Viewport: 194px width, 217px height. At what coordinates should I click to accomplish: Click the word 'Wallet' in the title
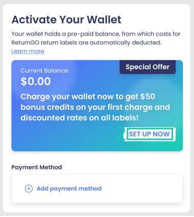104,19
